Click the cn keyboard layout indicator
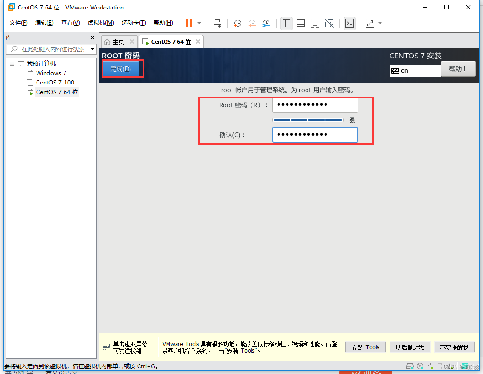 pos(415,71)
